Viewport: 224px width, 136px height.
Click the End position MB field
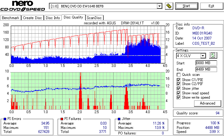pyautogui.click(x=206, y=69)
